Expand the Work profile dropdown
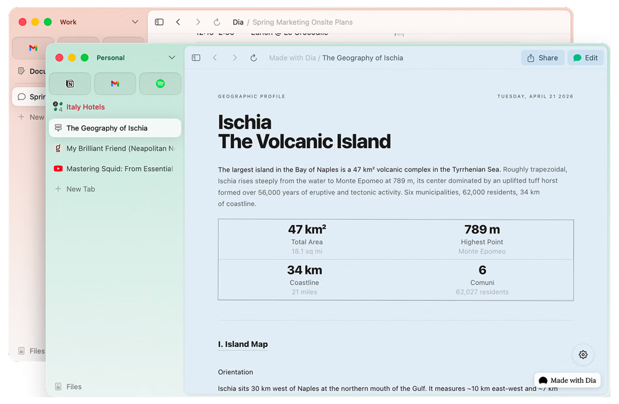The image size is (619, 404). [135, 22]
